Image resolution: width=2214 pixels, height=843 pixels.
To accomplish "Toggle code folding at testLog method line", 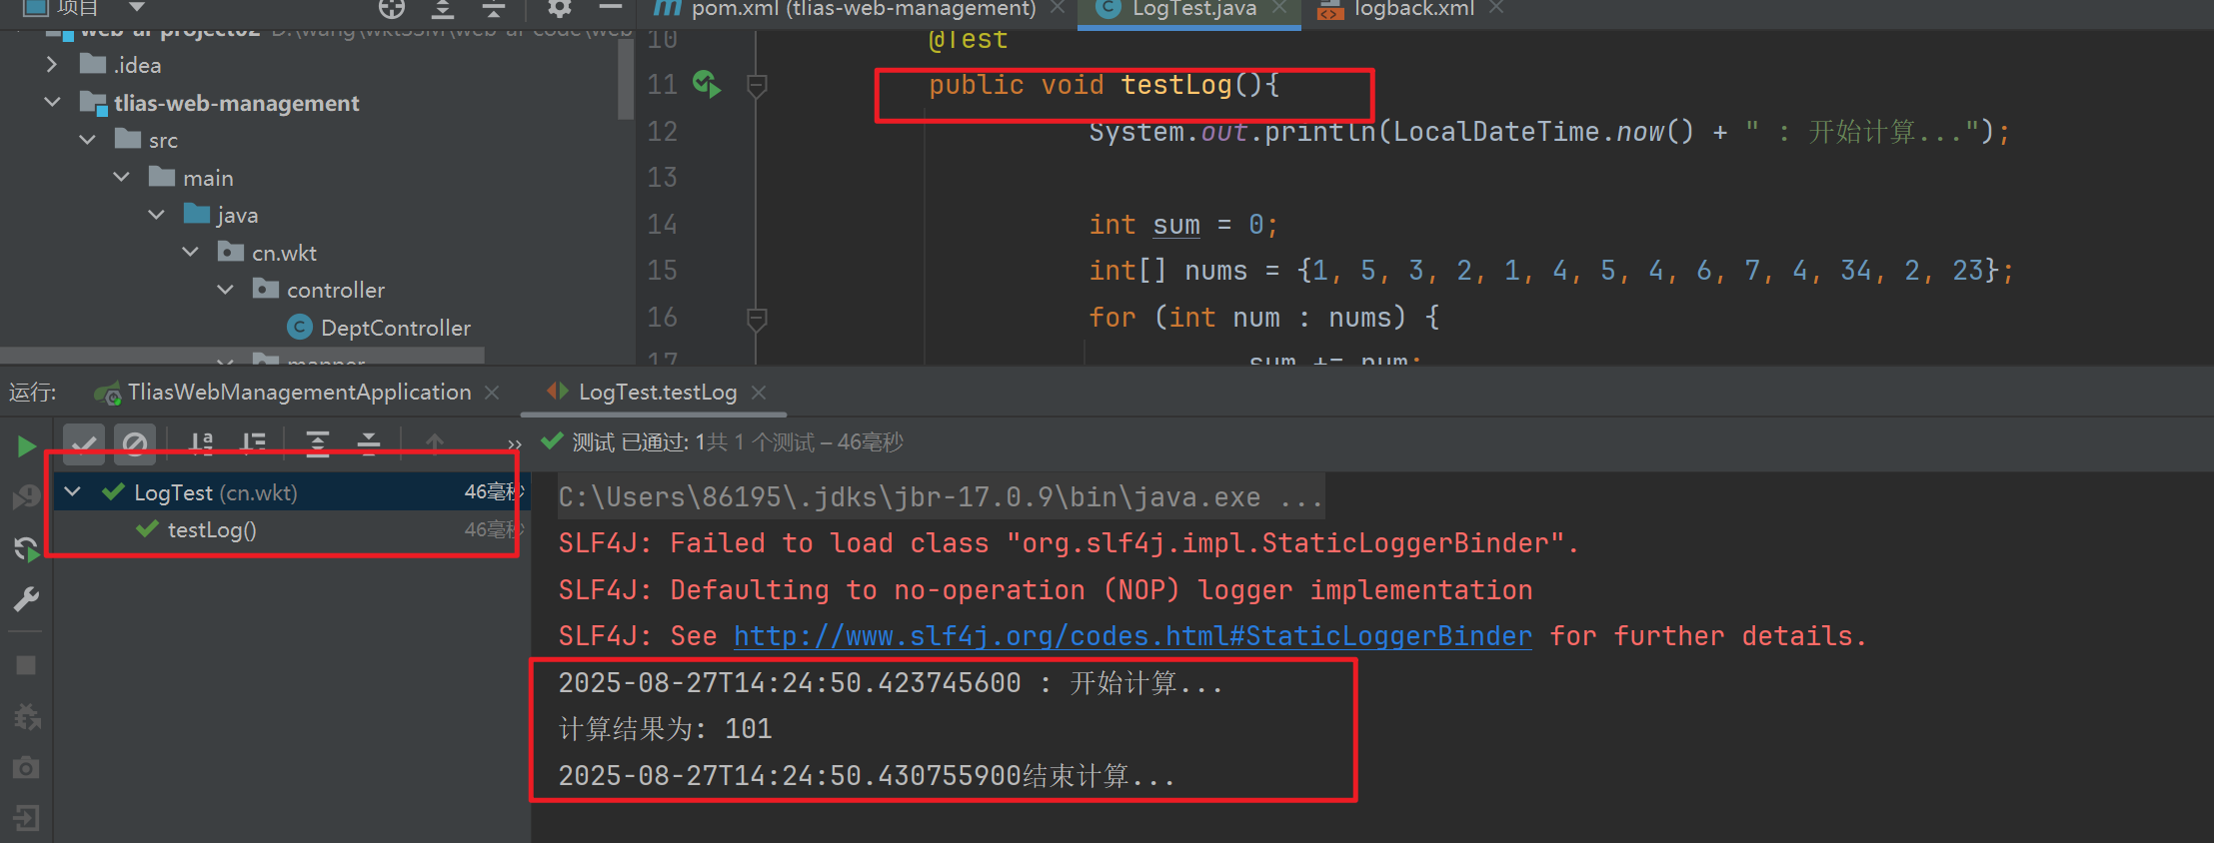I will [757, 86].
